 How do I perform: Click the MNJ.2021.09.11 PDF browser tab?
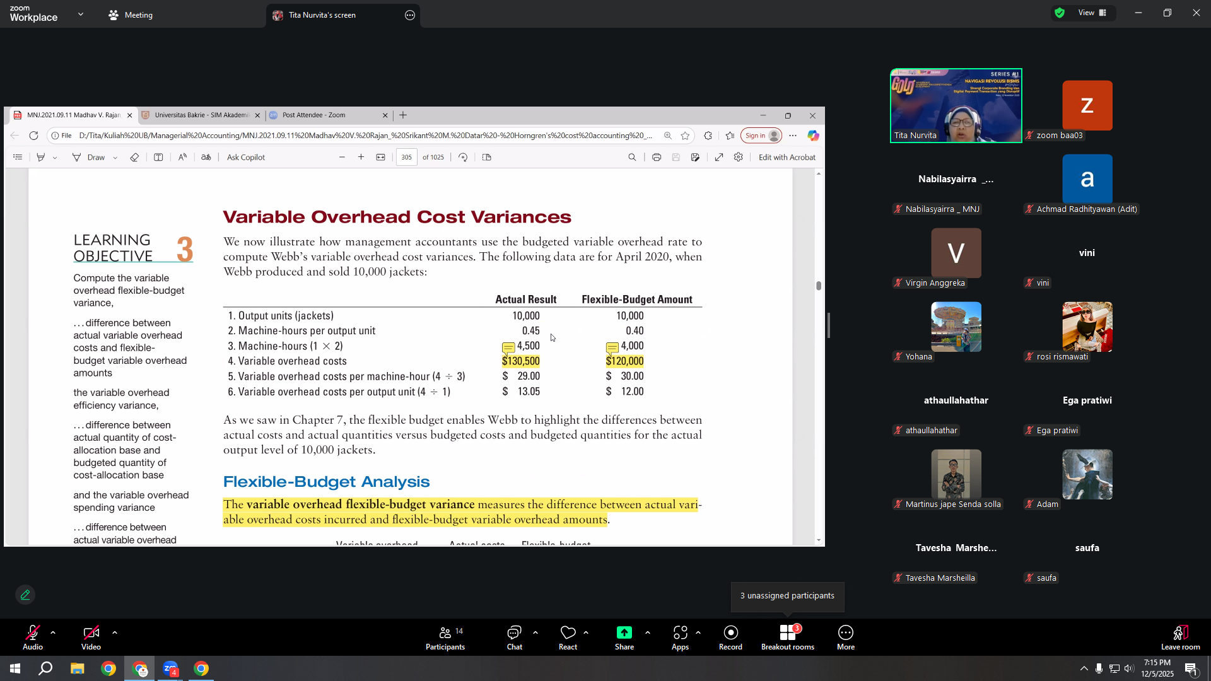pos(73,115)
